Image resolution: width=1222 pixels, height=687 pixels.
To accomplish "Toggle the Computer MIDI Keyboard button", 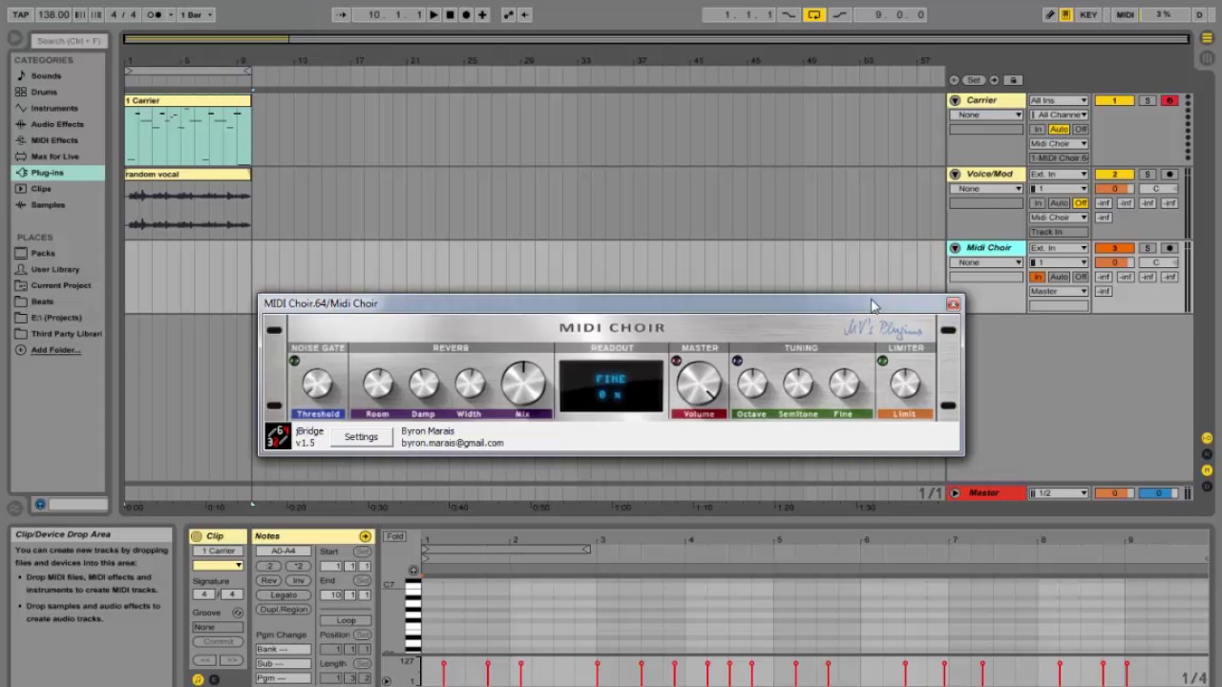I will click(1065, 14).
